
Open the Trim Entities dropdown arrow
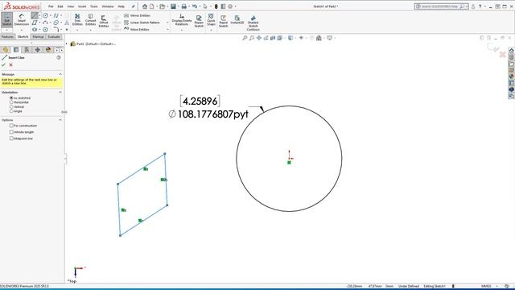[x=77, y=30]
